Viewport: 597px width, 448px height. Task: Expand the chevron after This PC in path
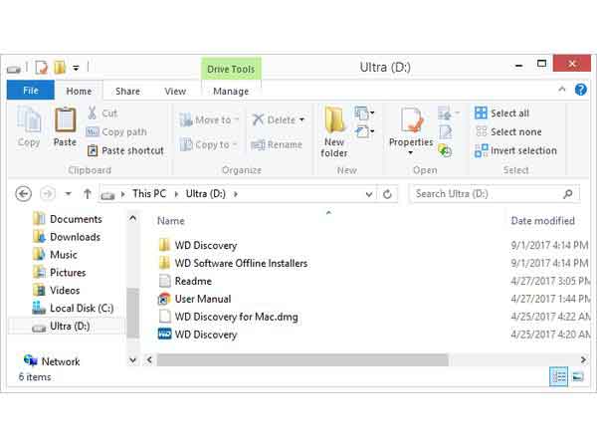176,194
